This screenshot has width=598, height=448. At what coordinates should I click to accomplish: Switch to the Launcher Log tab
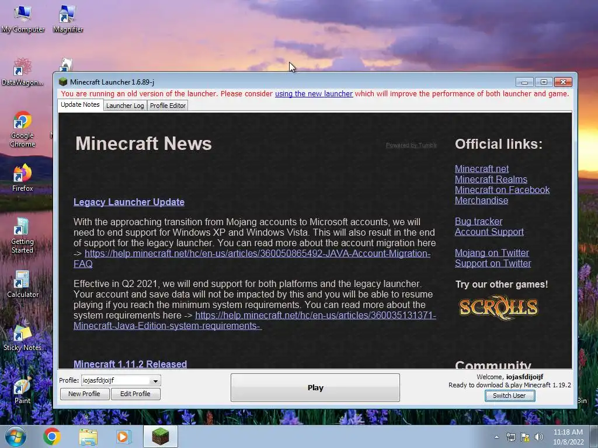125,106
